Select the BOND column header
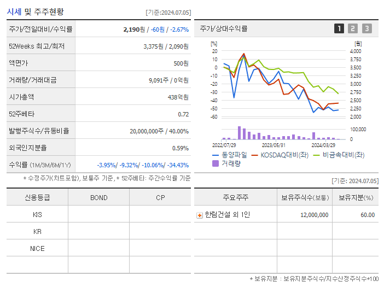Screen dimensions: 384x287 [98, 197]
